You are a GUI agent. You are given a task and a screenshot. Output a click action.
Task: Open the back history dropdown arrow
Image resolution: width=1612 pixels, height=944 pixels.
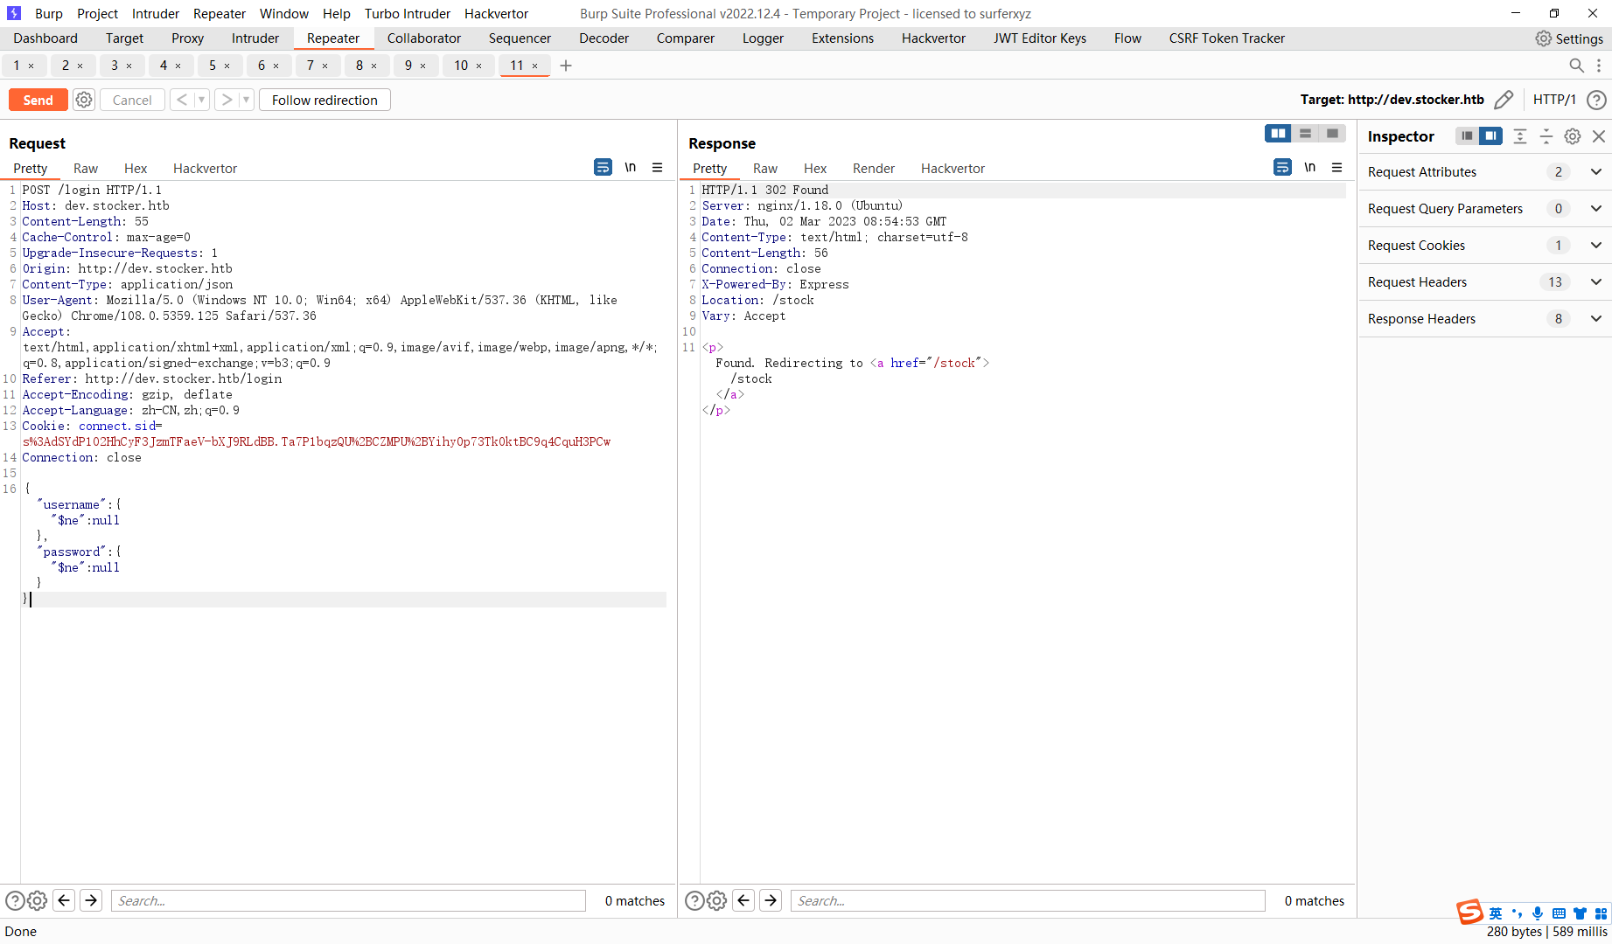[x=201, y=100]
